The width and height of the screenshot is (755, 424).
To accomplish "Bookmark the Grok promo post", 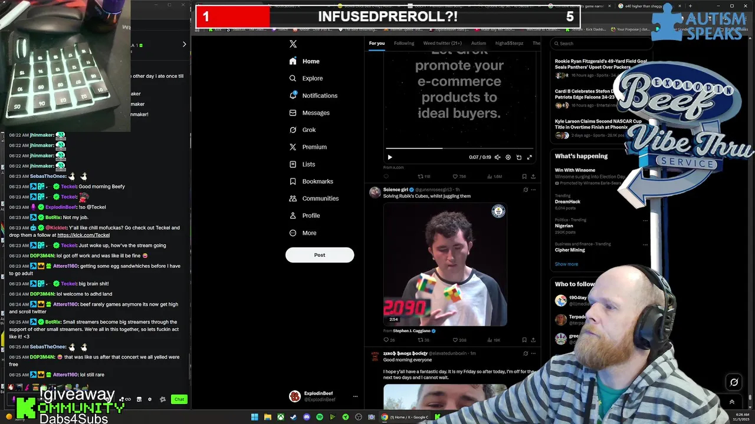I will pos(524,176).
